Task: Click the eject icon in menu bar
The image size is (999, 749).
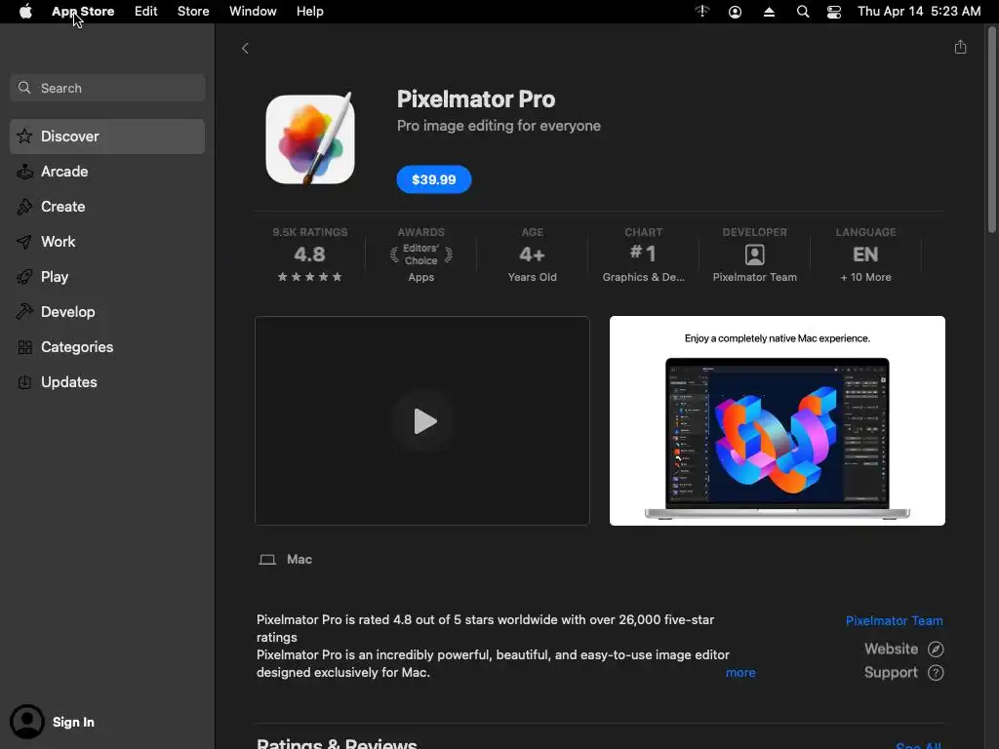Action: point(769,12)
